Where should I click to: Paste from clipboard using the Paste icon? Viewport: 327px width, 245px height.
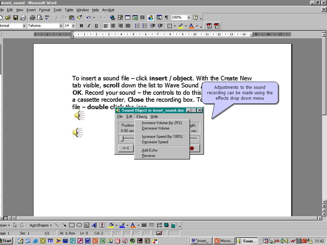72,17
